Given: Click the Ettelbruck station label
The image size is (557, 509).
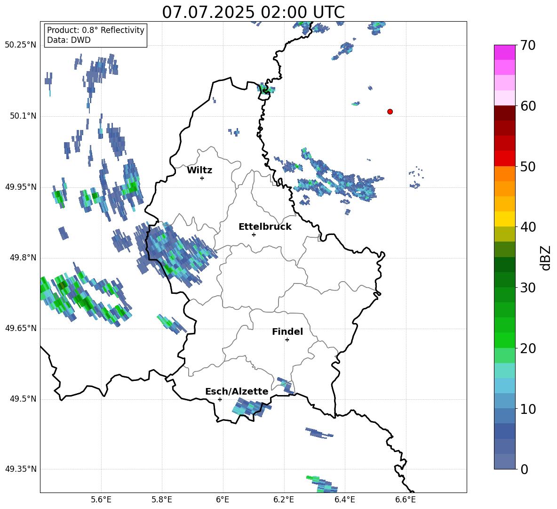Looking at the screenshot, I should [x=265, y=227].
